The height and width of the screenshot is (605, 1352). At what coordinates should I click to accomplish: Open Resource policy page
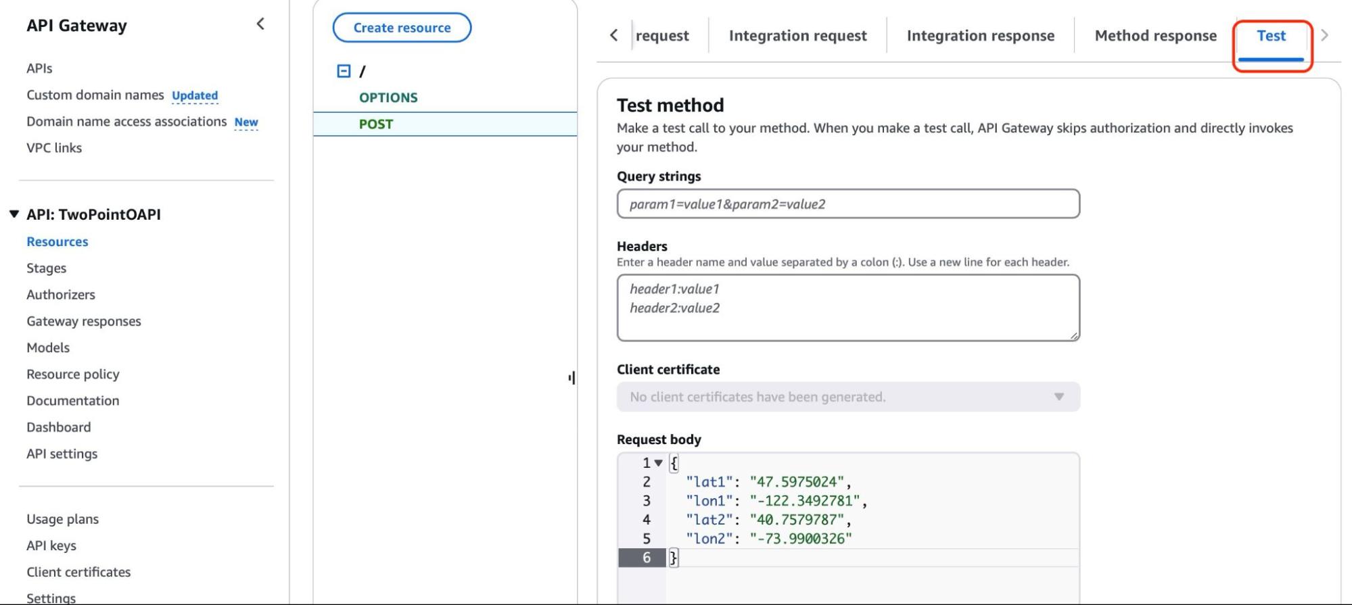pyautogui.click(x=73, y=374)
